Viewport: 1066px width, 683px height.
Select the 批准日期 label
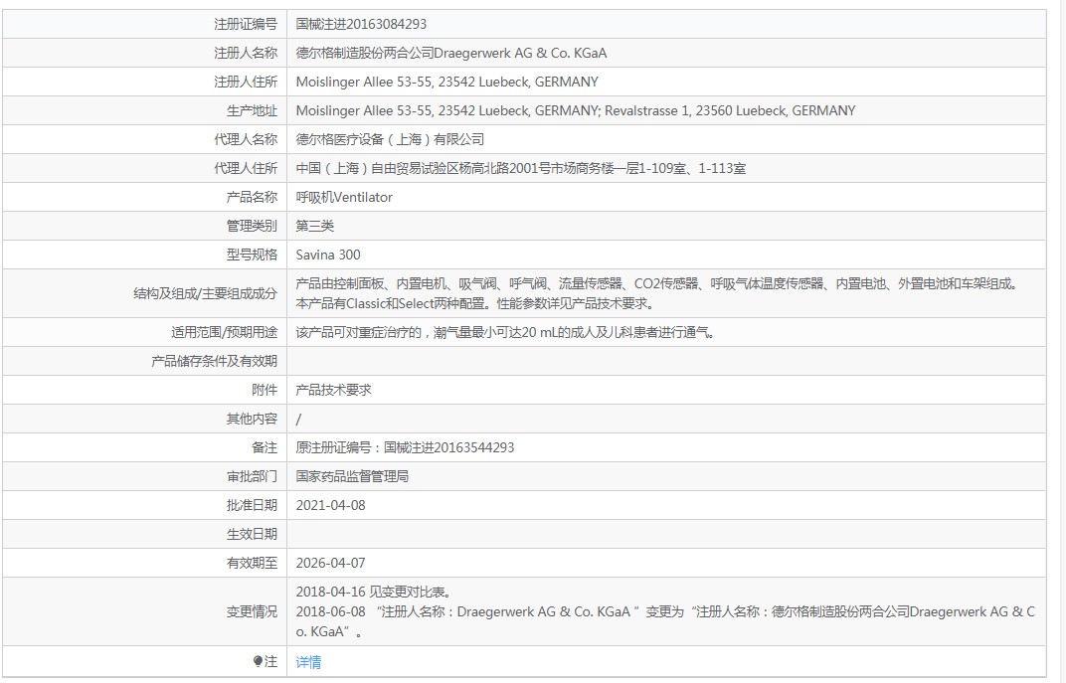[x=252, y=506]
